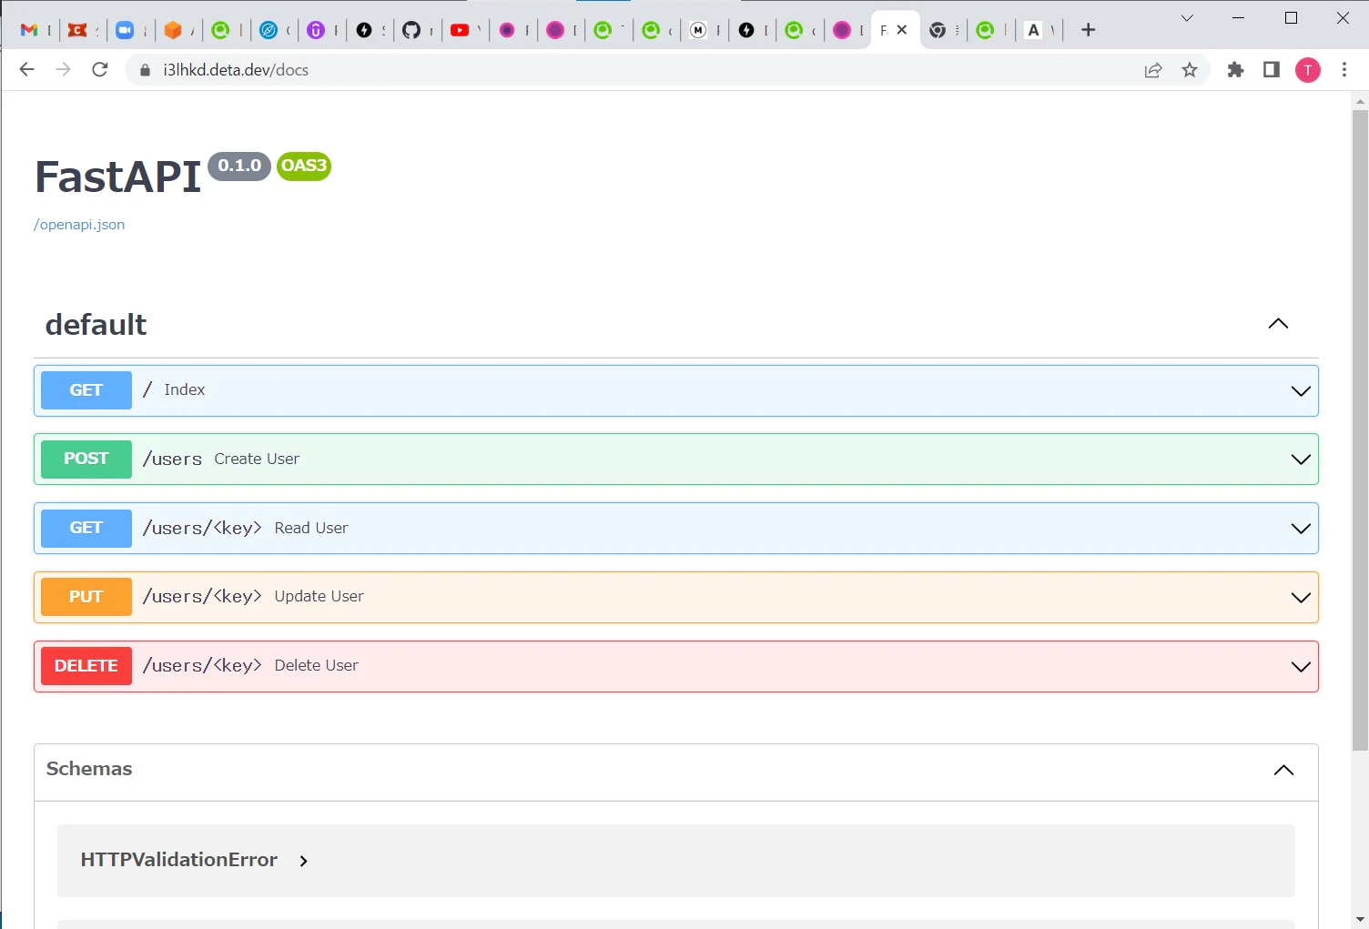Focus the address bar URL
The image size is (1369, 929).
click(x=236, y=70)
